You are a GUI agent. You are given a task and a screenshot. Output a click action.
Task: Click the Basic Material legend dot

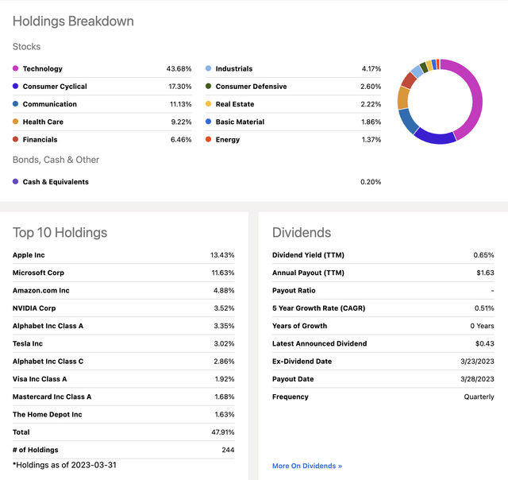208,122
